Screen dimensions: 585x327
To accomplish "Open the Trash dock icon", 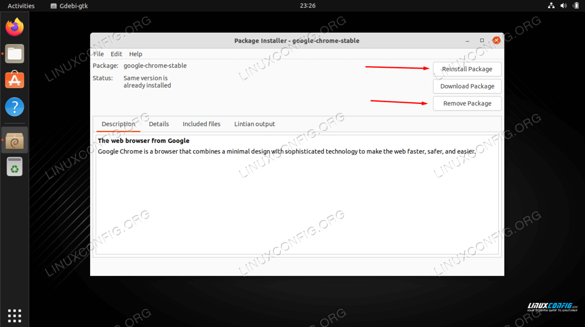I will (x=15, y=167).
